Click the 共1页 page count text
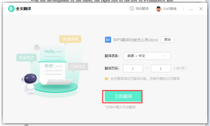 click(180, 69)
